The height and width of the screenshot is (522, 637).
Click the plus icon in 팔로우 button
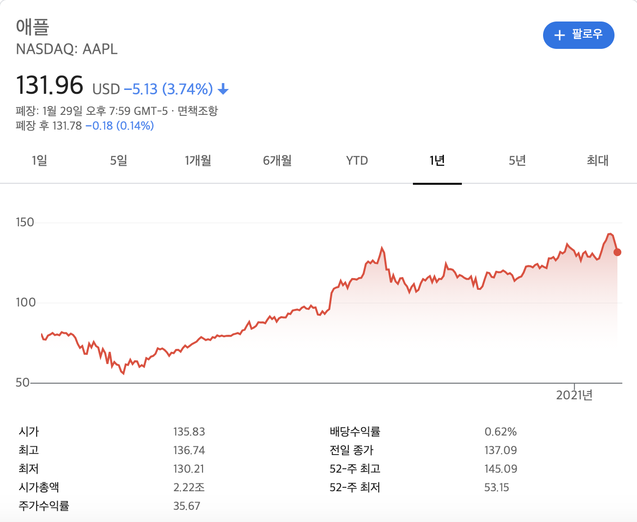click(x=560, y=35)
